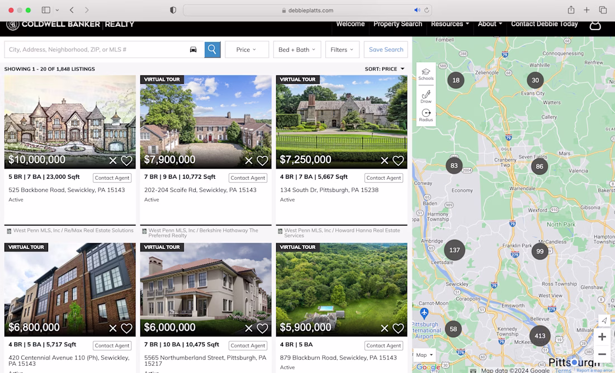This screenshot has width=615, height=373.
Task: Click the 58 map cluster marker
Action: pos(453,329)
